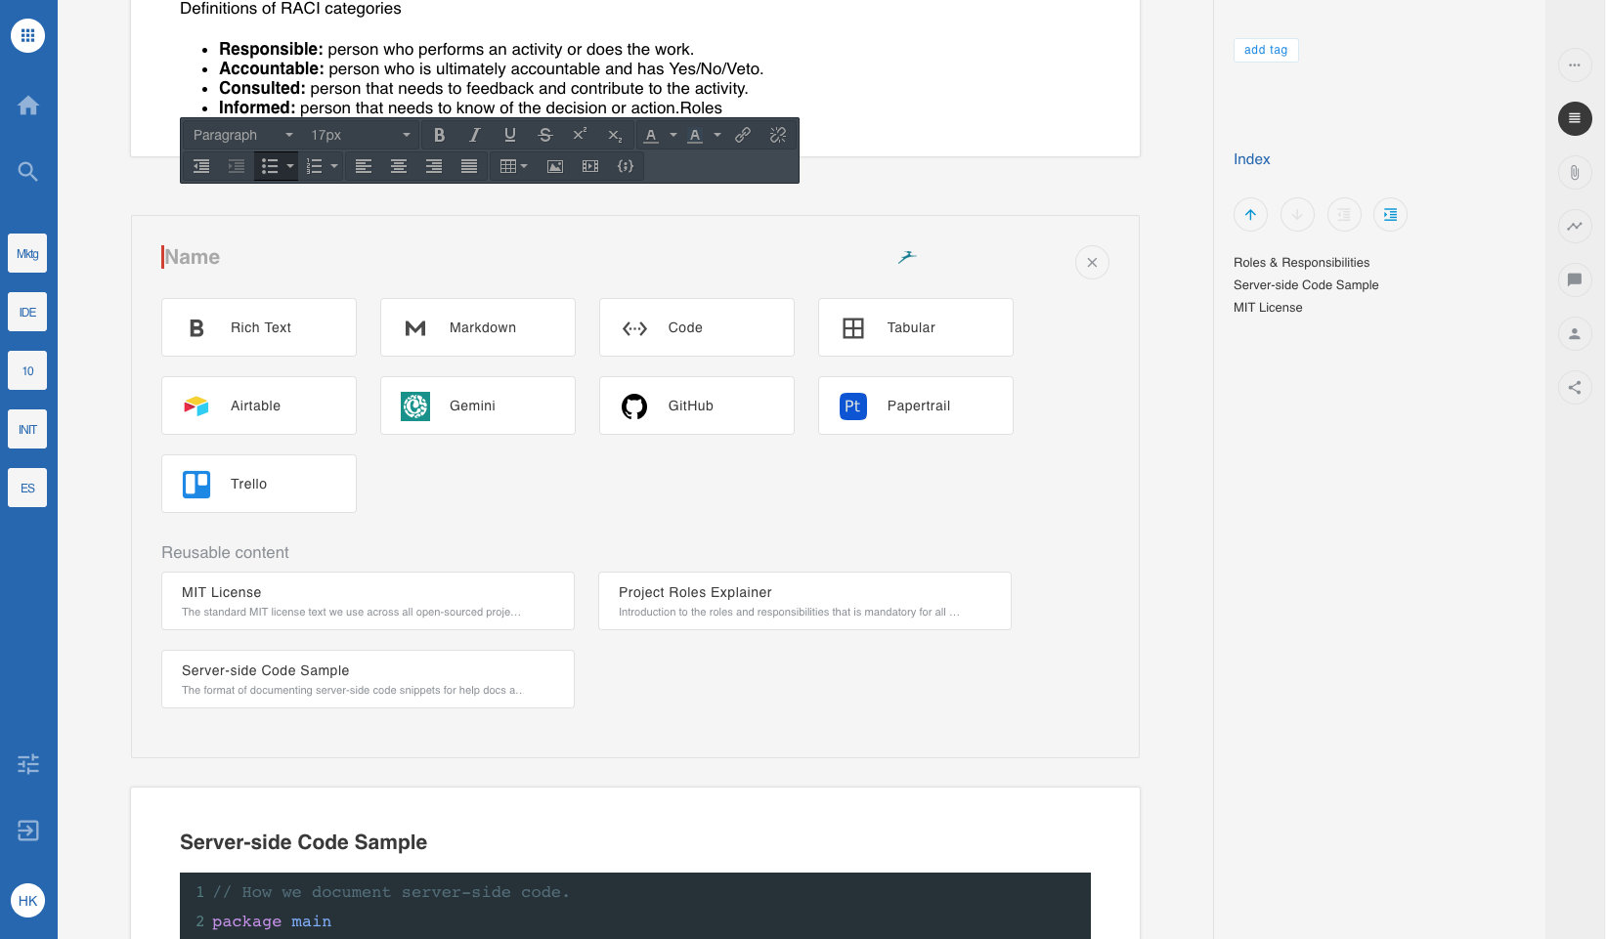
Task: Click the add tag button
Action: [x=1266, y=50]
